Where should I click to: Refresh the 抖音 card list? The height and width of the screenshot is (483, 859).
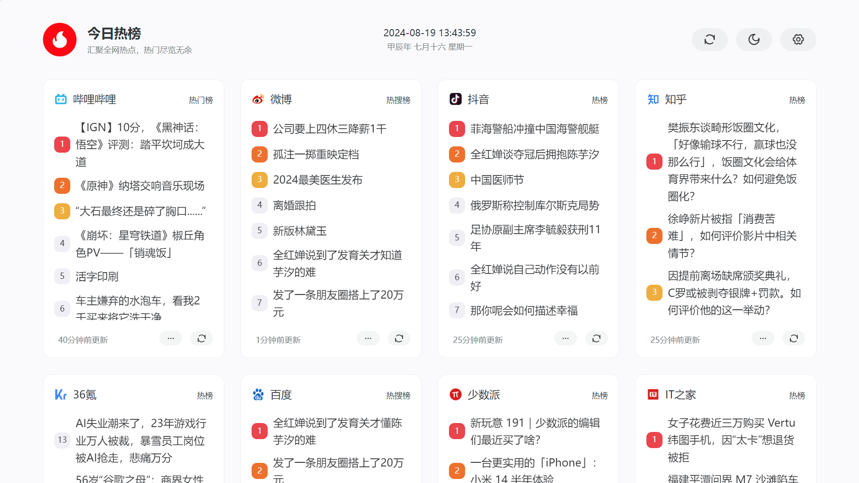click(596, 338)
